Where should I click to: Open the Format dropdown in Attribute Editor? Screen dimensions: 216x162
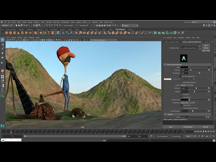(187, 85)
